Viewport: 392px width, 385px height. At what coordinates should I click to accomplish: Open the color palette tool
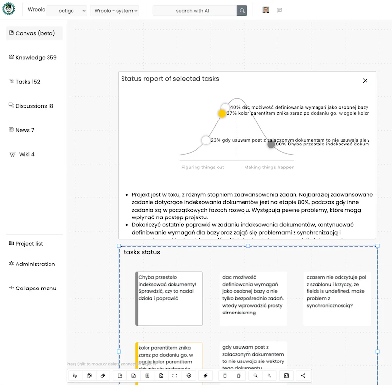click(89, 375)
